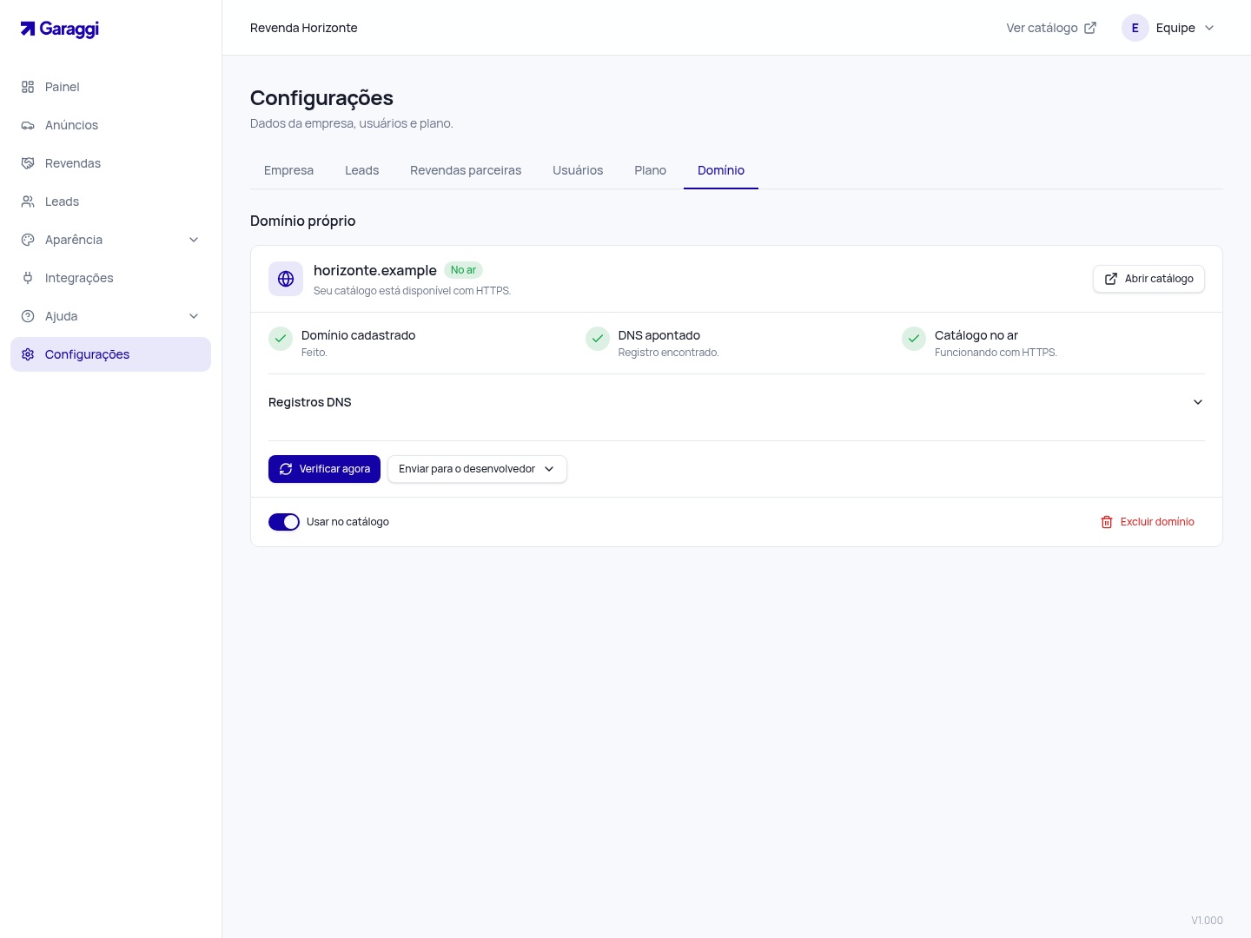Image resolution: width=1251 pixels, height=938 pixels.
Task: Click the trash icon for Excluir domínio
Action: pyautogui.click(x=1107, y=522)
